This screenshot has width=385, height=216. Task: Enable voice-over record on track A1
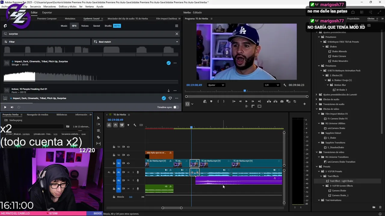[138, 172]
